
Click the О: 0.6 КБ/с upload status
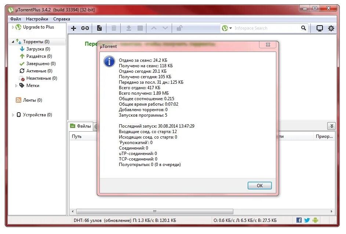click(x=245, y=220)
